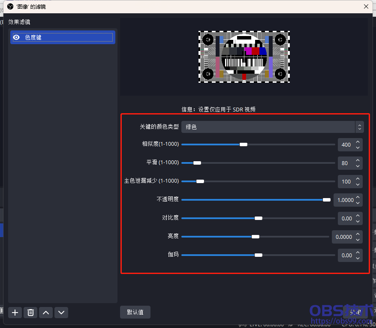This screenshot has width=376, height=328.
Task: Open the 关键的颜色类型 dropdown
Action: point(272,127)
